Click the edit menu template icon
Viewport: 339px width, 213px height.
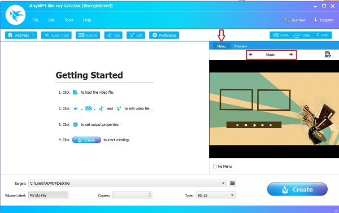pos(328,54)
